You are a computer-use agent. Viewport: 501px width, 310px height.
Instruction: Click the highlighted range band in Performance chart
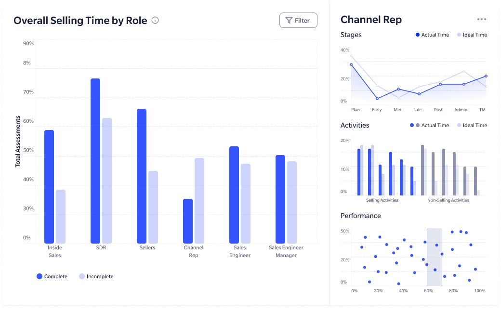435,257
